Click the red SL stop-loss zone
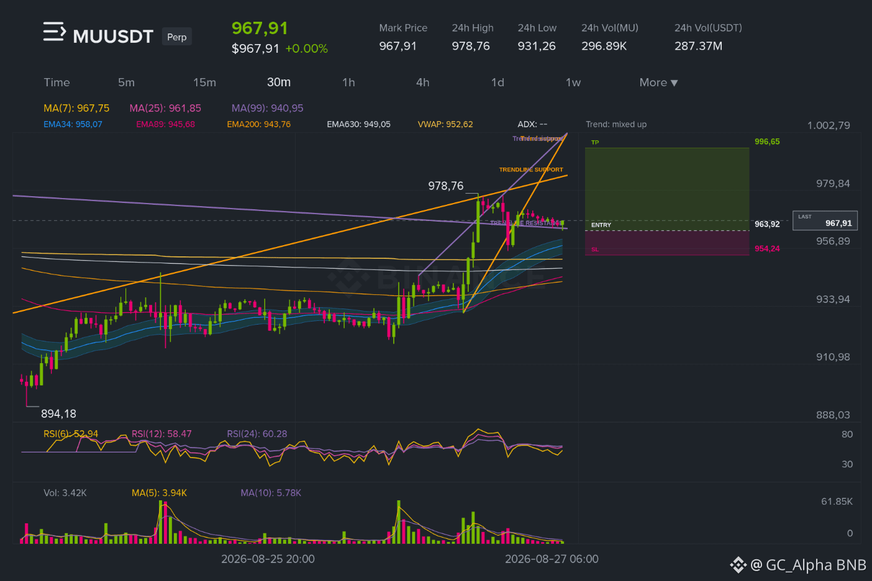 pos(667,243)
